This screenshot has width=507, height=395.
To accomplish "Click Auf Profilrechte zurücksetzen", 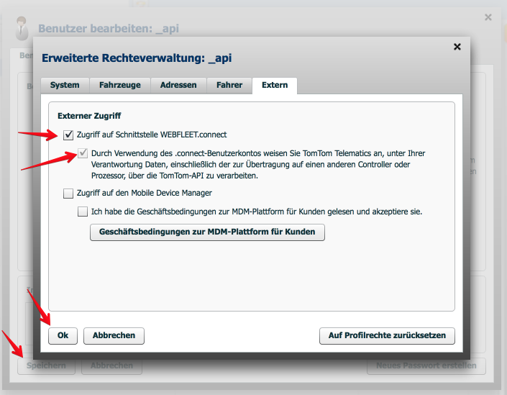I will point(387,335).
